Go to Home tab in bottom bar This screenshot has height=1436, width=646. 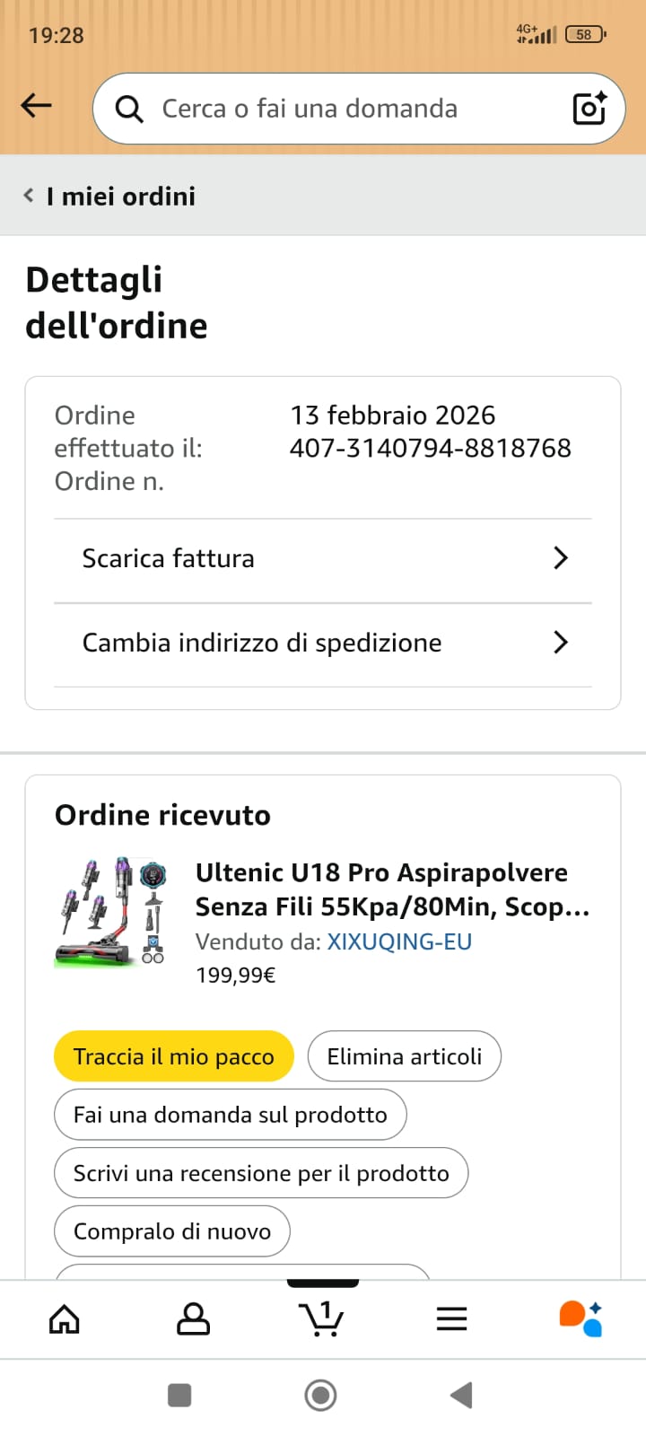pos(65,1318)
